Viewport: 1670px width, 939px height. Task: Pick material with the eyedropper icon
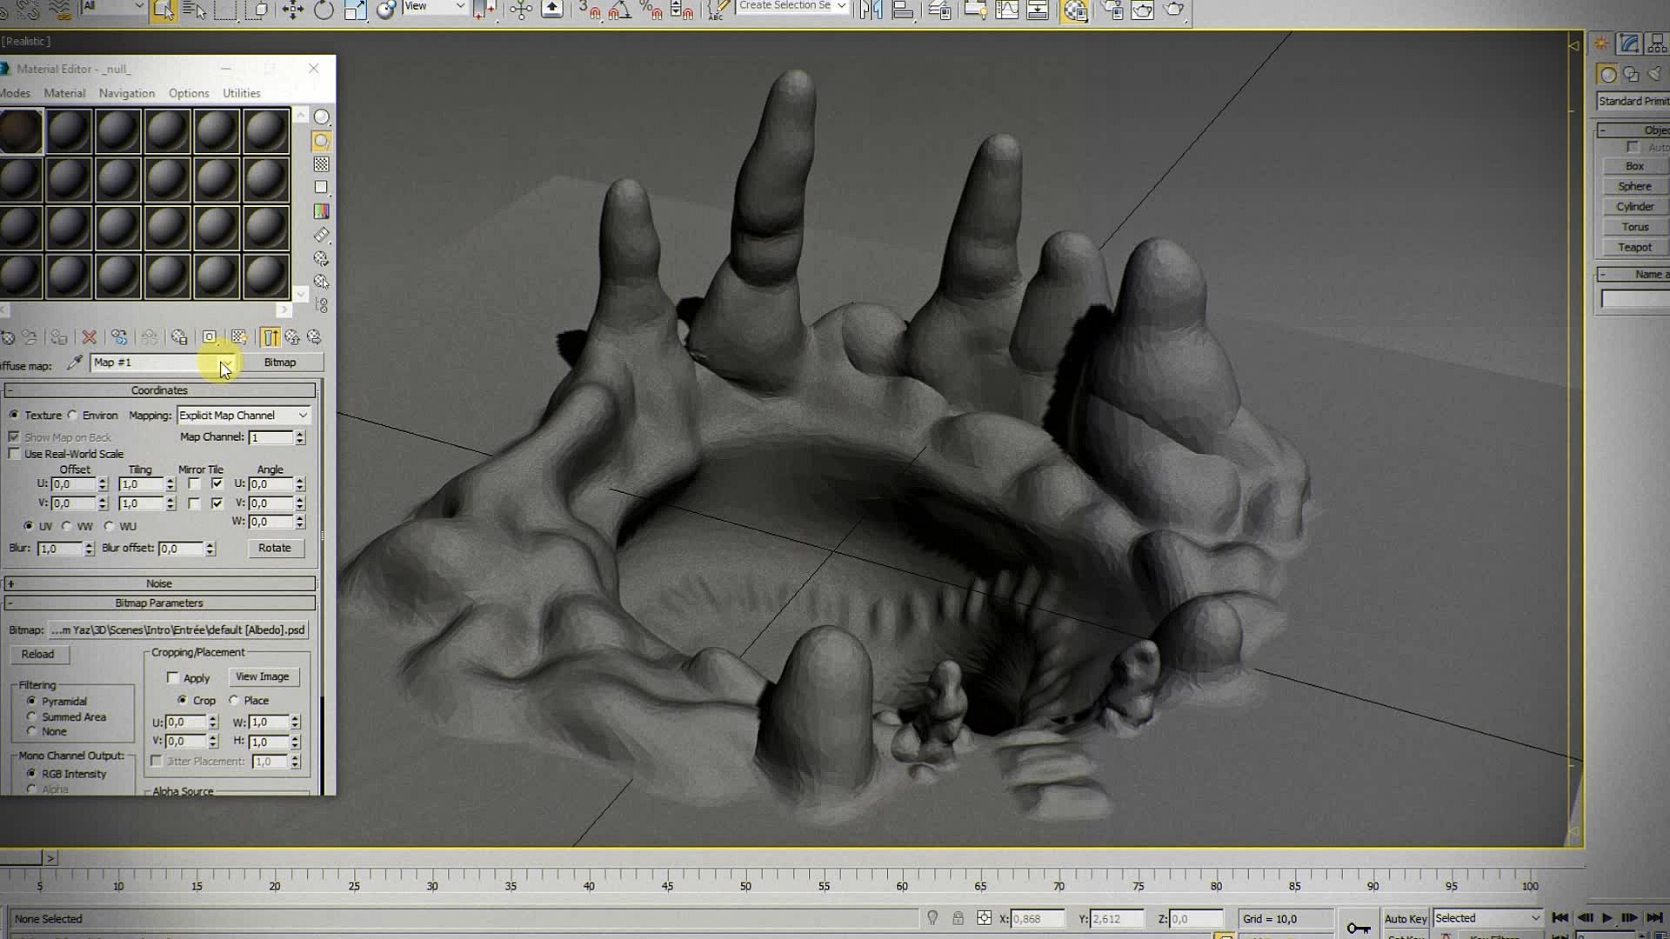75,363
